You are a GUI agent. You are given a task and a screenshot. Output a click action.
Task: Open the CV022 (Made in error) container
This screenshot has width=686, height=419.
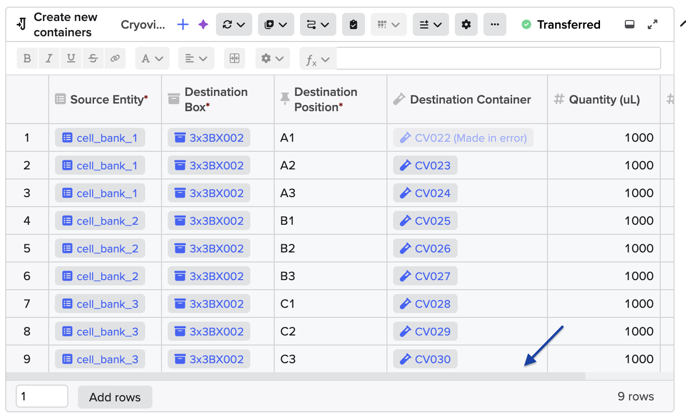tap(463, 138)
